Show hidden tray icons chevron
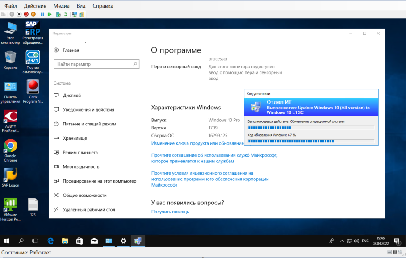This screenshot has width=406, height=258. tap(341, 241)
